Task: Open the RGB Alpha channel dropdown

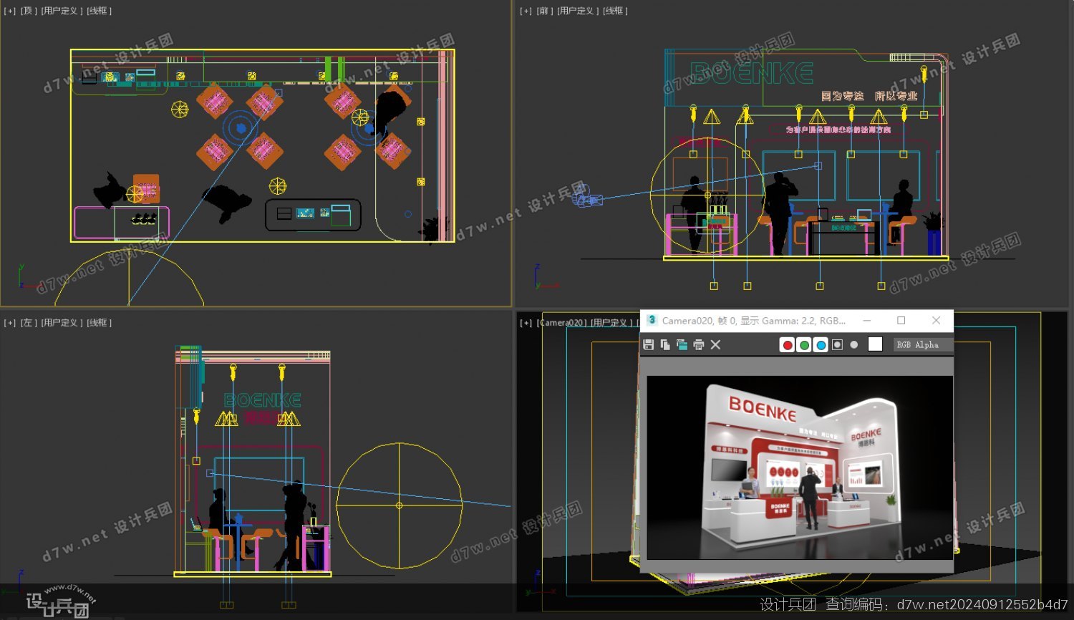Action: (923, 345)
